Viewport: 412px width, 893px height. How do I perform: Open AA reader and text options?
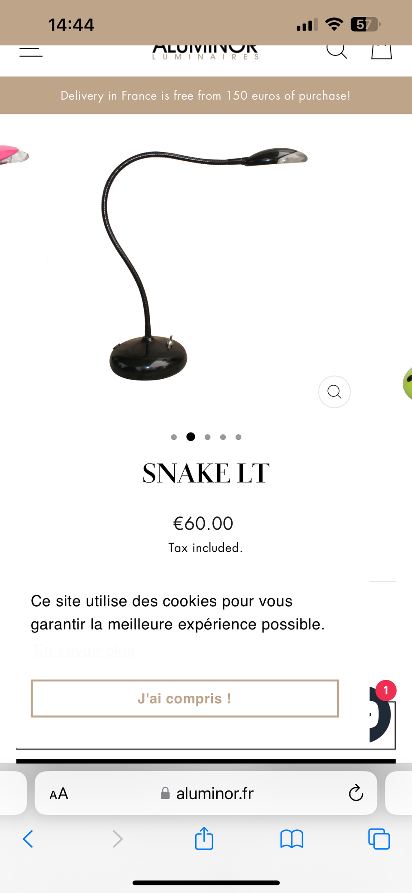pos(59,793)
